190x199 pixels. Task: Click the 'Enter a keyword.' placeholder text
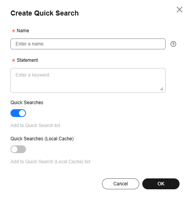[x=33, y=75]
